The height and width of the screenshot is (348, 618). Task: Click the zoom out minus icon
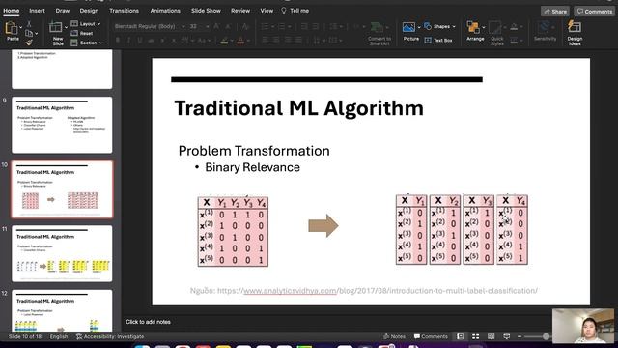tap(520, 336)
